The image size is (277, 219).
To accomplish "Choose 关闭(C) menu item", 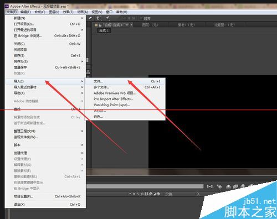I will [45, 44].
